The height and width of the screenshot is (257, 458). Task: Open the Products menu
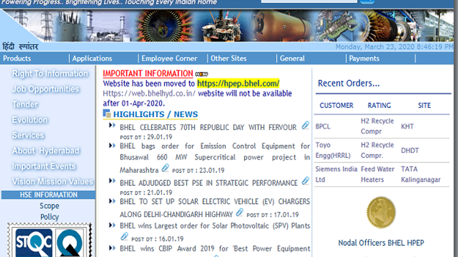pos(17,58)
